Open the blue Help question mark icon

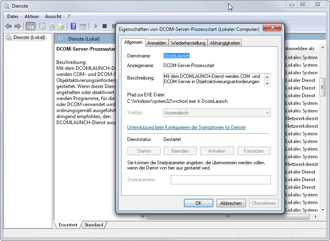pyautogui.click(x=74, y=26)
